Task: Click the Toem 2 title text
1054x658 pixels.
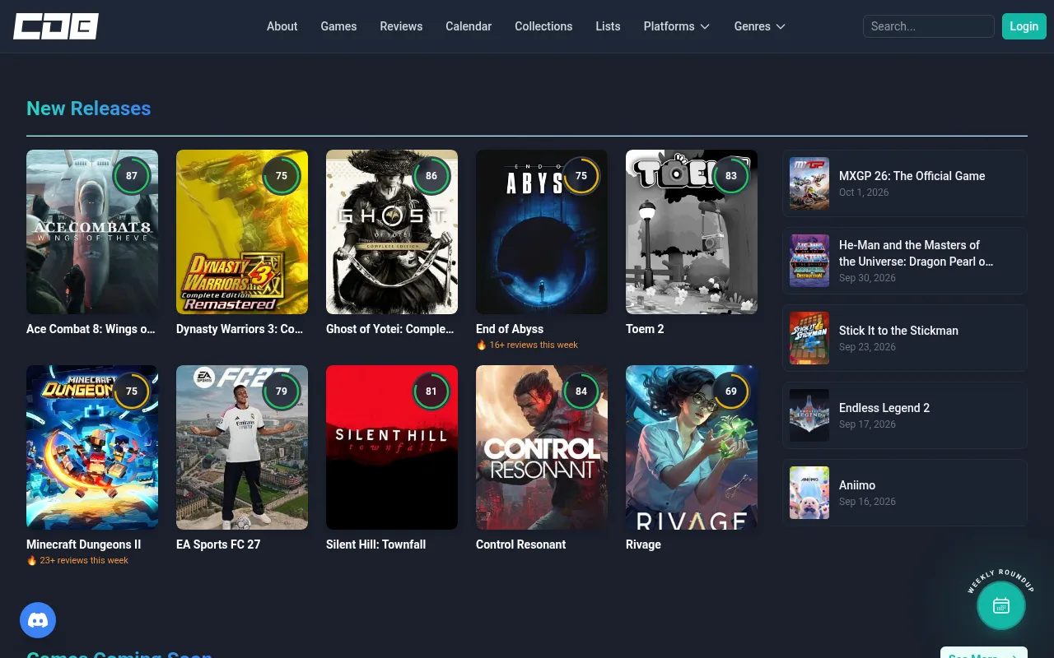Action: click(645, 329)
